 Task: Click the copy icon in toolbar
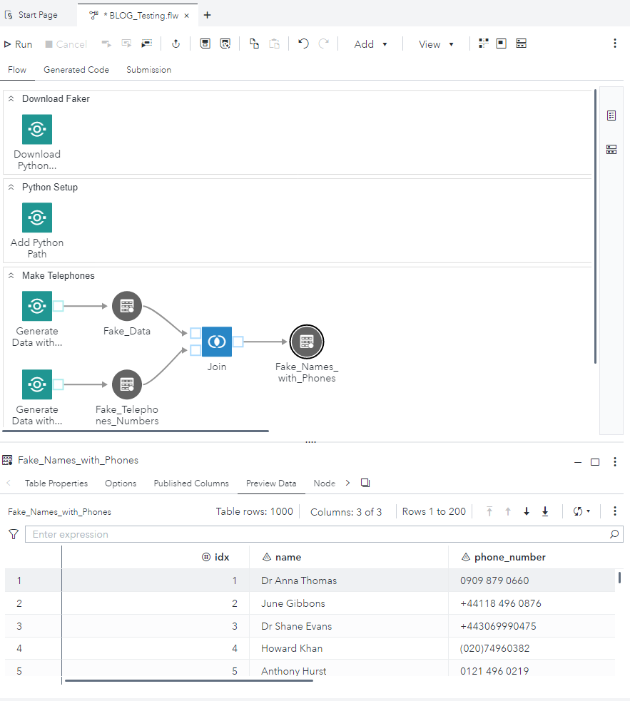[254, 44]
